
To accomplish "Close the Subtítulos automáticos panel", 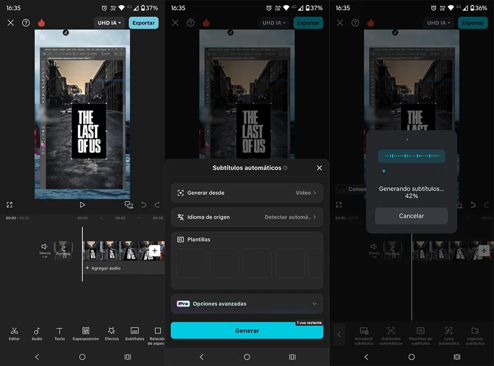I will 319,168.
